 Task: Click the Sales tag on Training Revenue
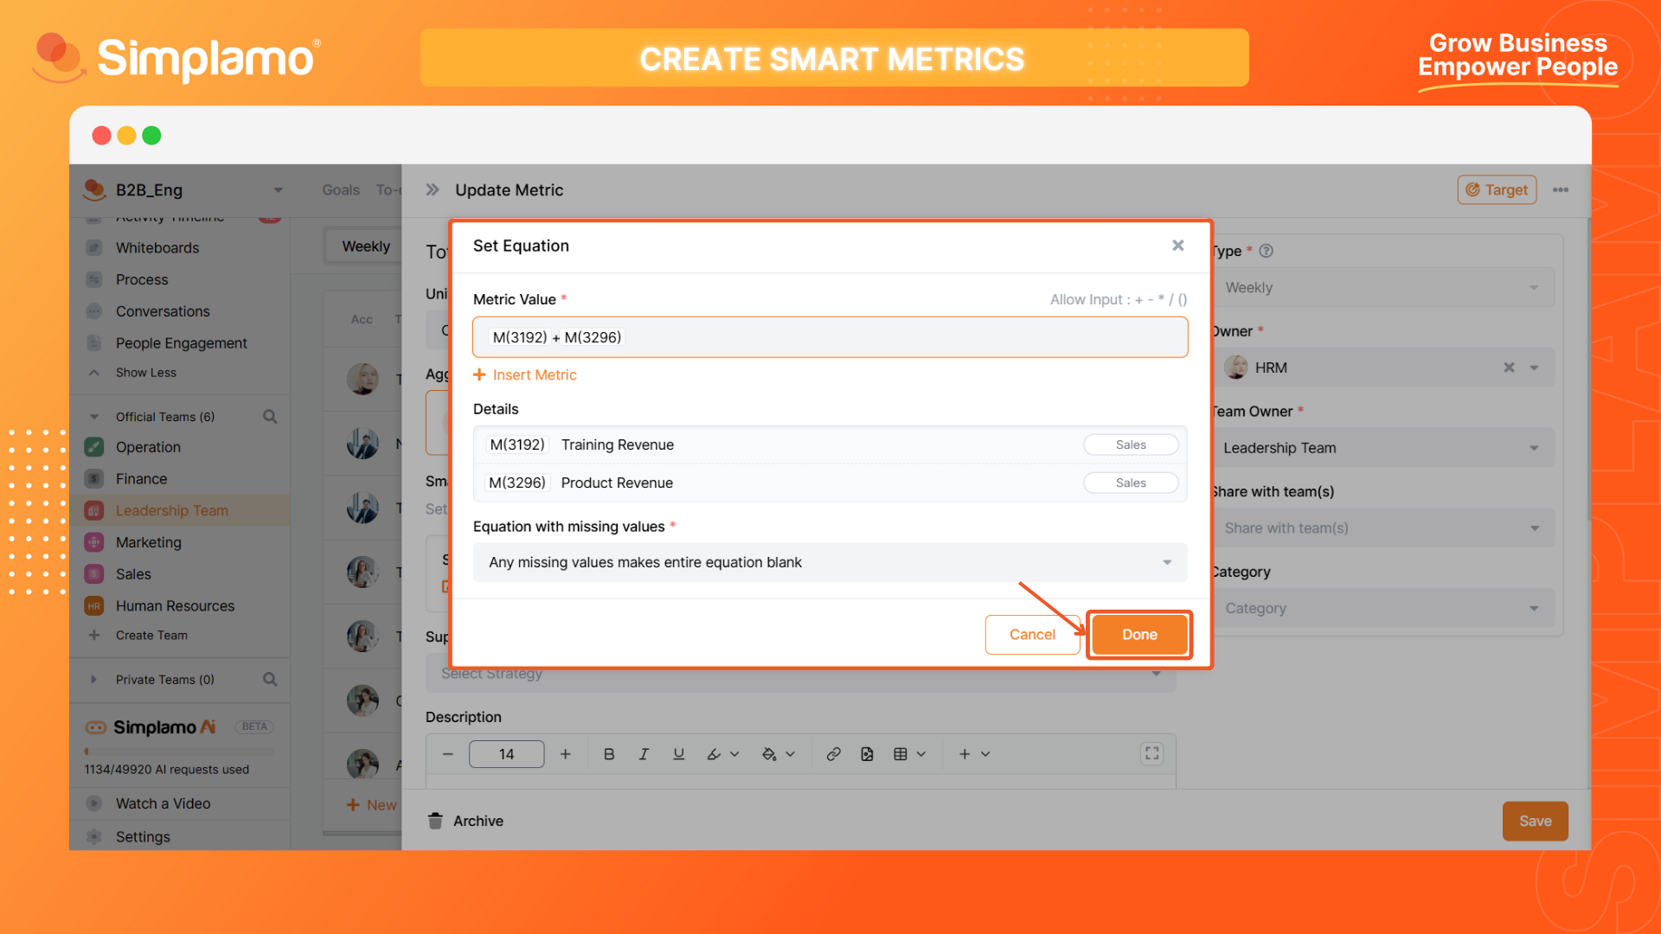coord(1131,445)
